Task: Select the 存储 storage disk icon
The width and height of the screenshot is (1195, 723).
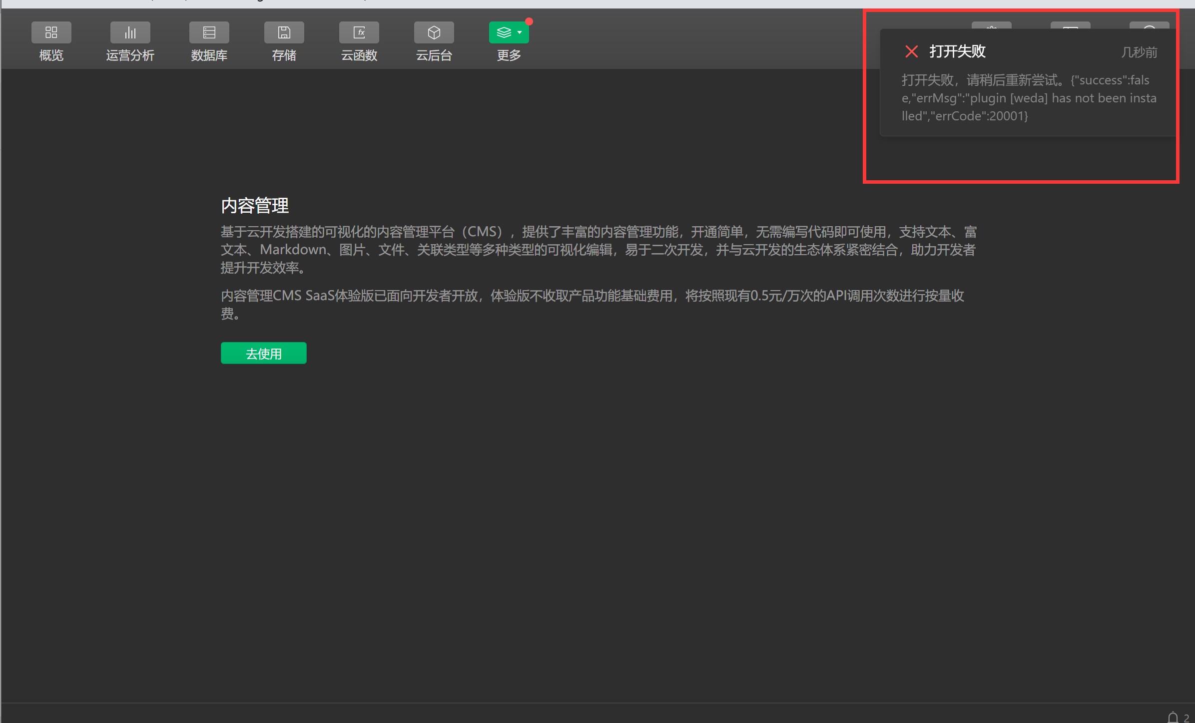Action: (284, 32)
